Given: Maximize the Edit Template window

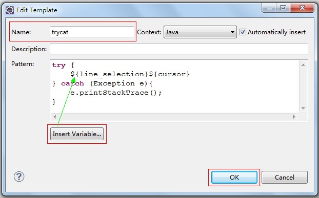Looking at the screenshot, I should coord(283,8).
